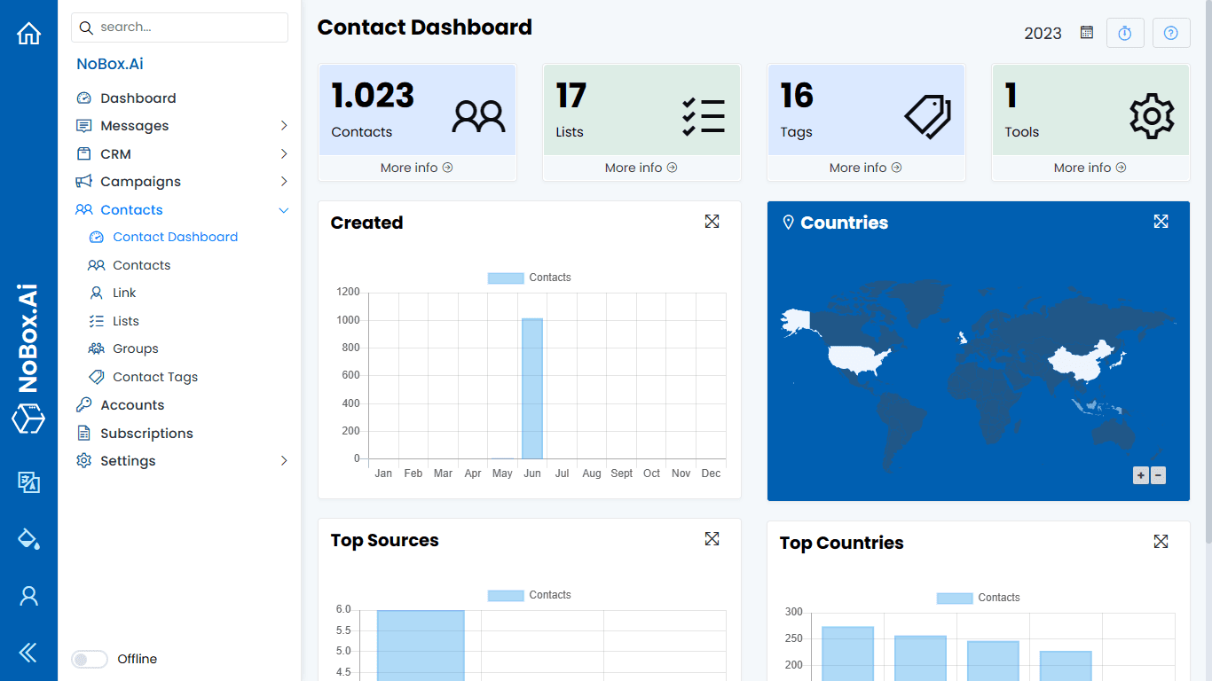Viewport: 1212px width, 681px height.
Task: Expand the Top Countries chart to fullscreen
Action: tap(1161, 541)
